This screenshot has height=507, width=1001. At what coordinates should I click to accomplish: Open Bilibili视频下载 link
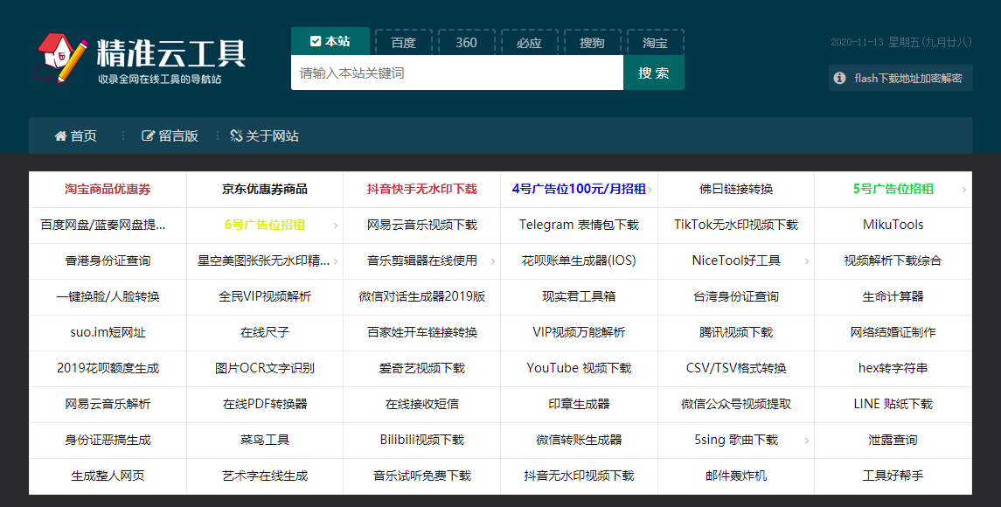click(x=422, y=440)
